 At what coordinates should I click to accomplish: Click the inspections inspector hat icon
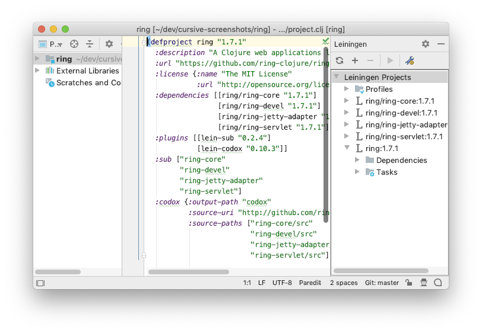(424, 283)
